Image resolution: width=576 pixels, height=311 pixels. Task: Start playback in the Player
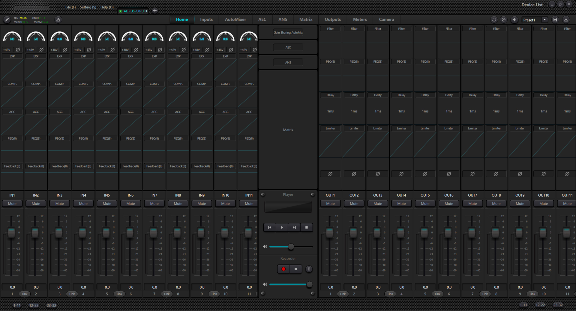click(282, 227)
